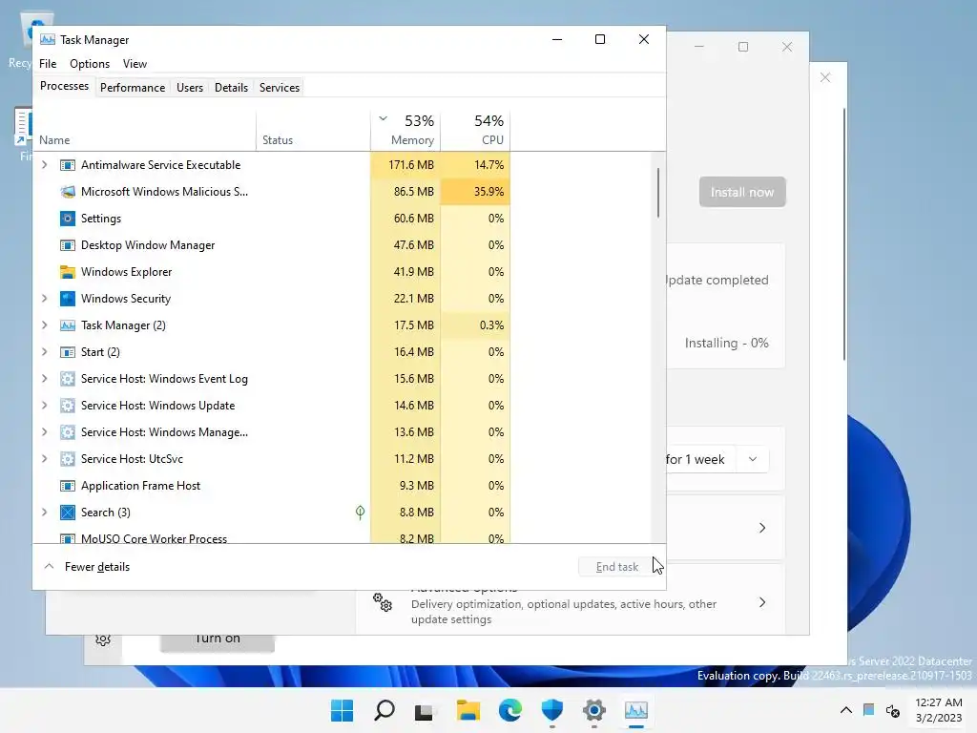Launch Microsoft Edge from the taskbar

pyautogui.click(x=510, y=710)
